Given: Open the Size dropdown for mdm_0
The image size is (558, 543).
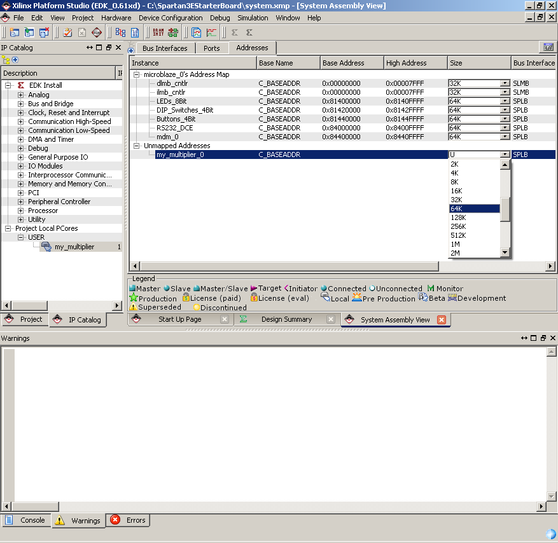Looking at the screenshot, I should click(x=505, y=137).
